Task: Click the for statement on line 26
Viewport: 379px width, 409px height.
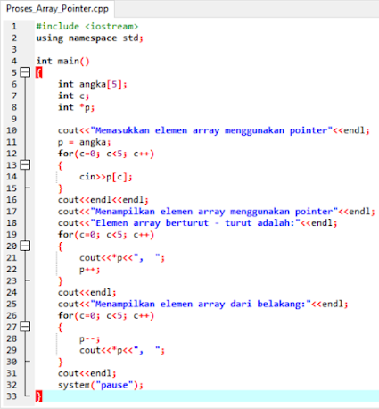Action: click(106, 315)
